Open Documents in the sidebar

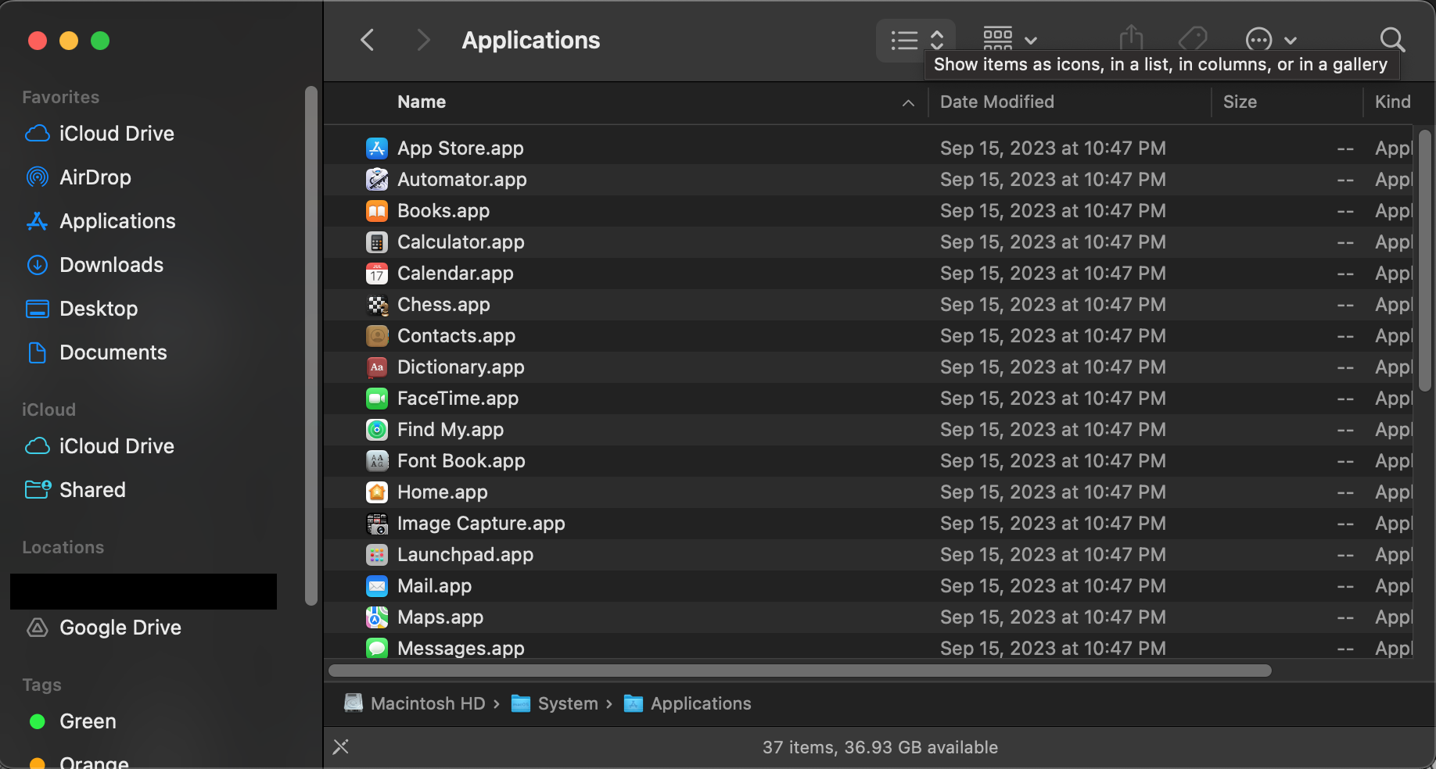pyautogui.click(x=96, y=352)
